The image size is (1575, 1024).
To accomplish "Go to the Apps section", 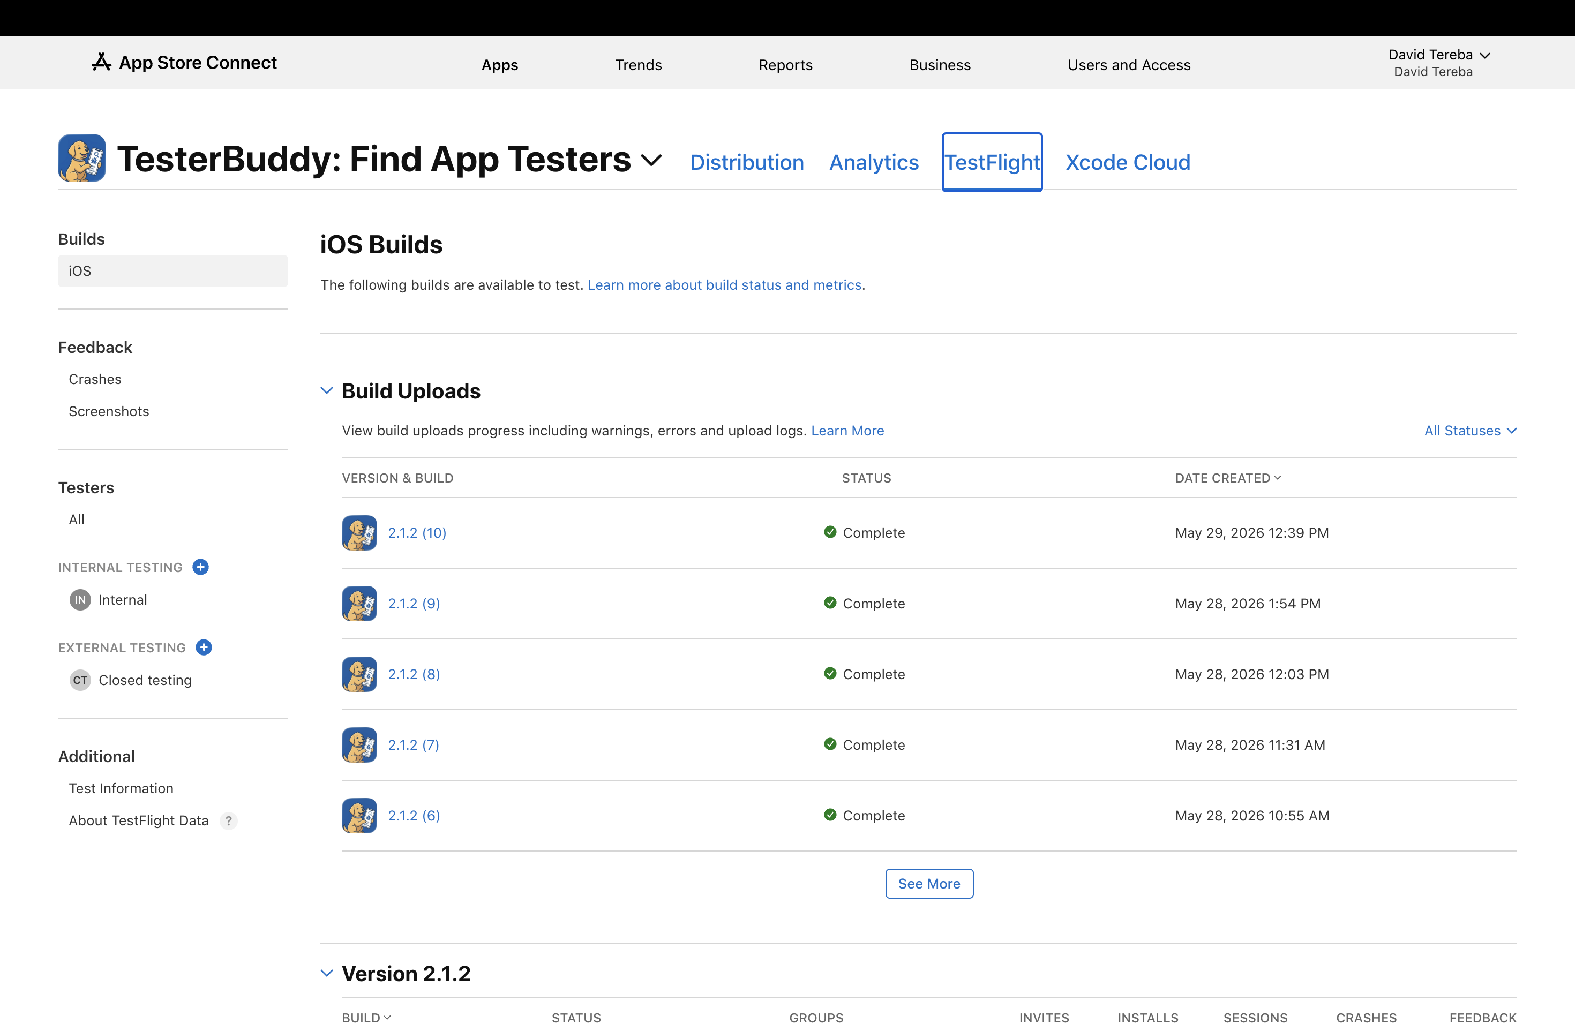I will (x=500, y=65).
